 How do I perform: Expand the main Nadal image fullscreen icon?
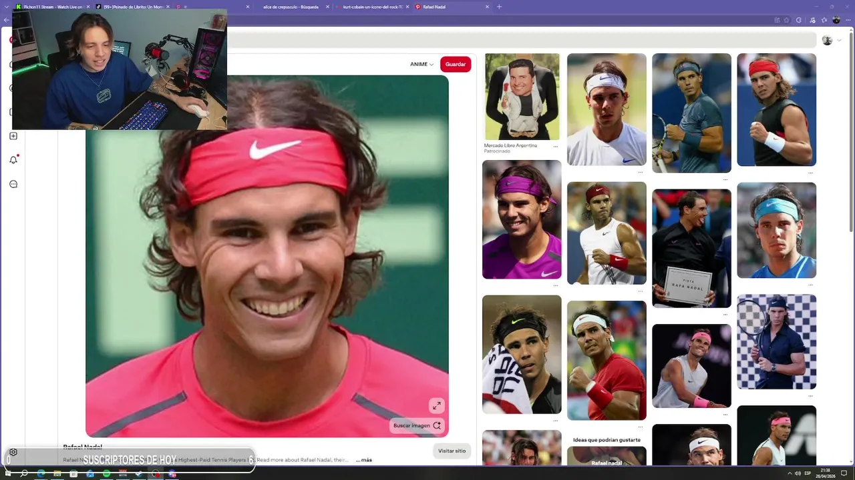[436, 405]
